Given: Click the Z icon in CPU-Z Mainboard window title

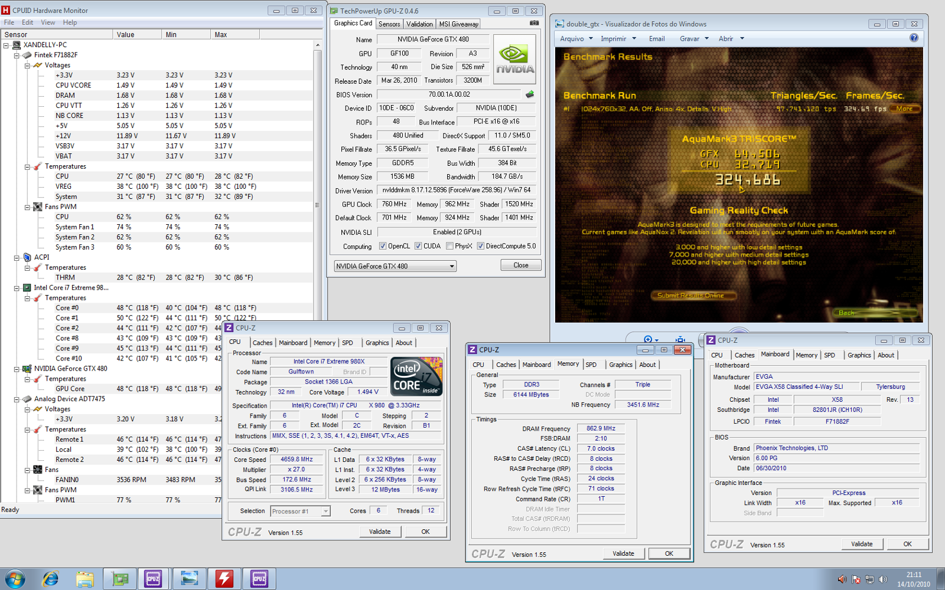Looking at the screenshot, I should [x=711, y=340].
